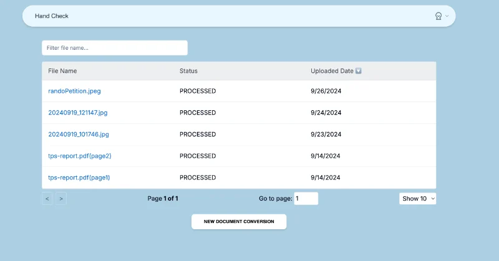Expand the chevron beside the profile avatar
Image resolution: width=499 pixels, height=261 pixels.
[x=447, y=16]
